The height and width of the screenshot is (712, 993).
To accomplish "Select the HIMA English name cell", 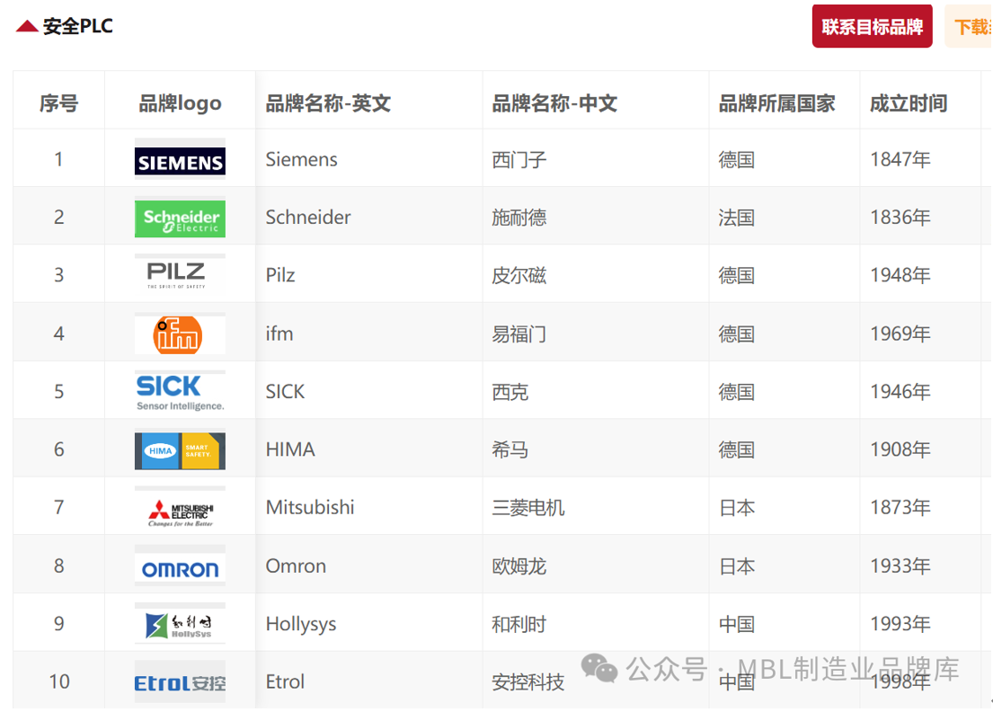I will (369, 449).
